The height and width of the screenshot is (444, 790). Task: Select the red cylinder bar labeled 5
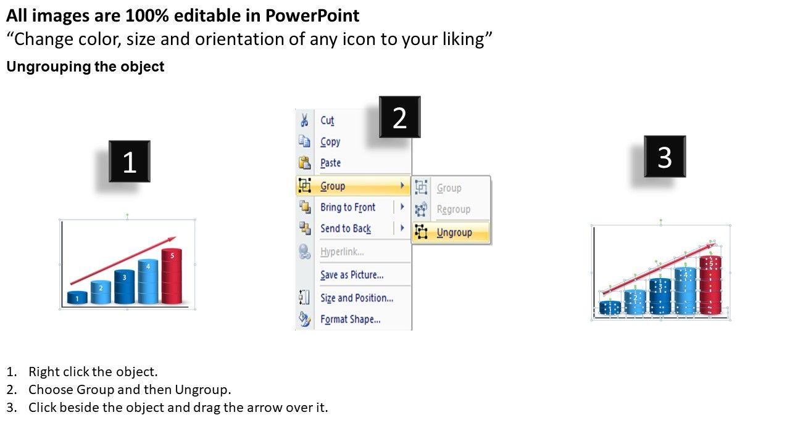172,277
